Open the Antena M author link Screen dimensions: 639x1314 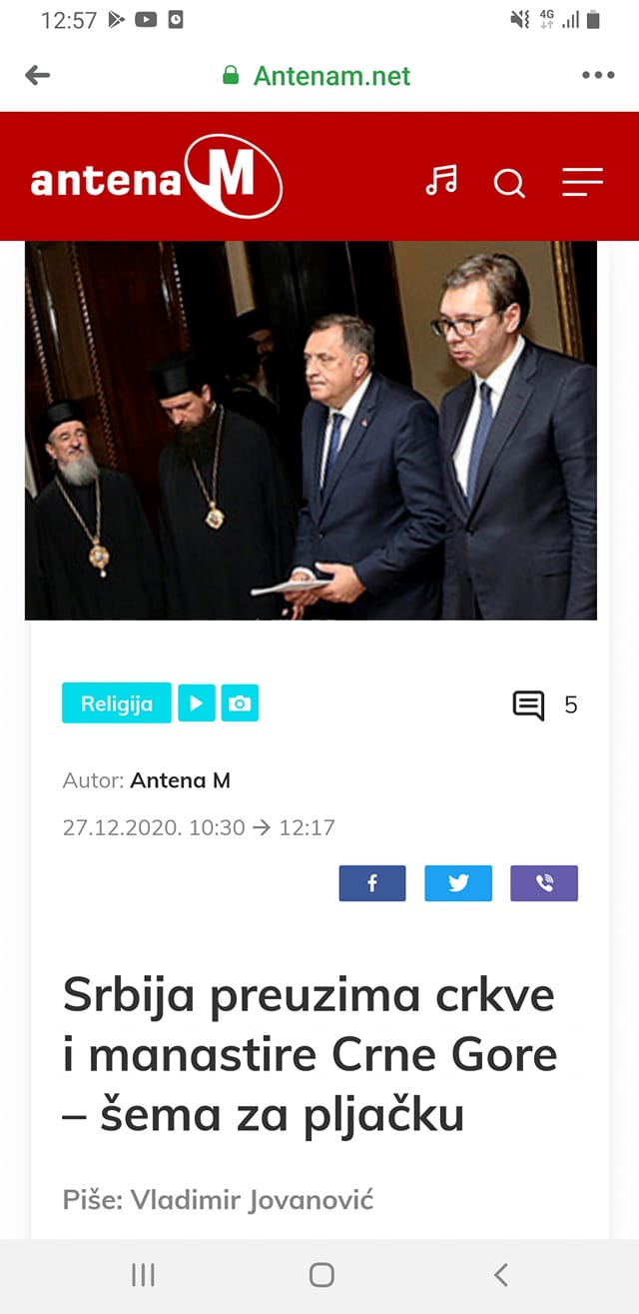click(x=181, y=780)
